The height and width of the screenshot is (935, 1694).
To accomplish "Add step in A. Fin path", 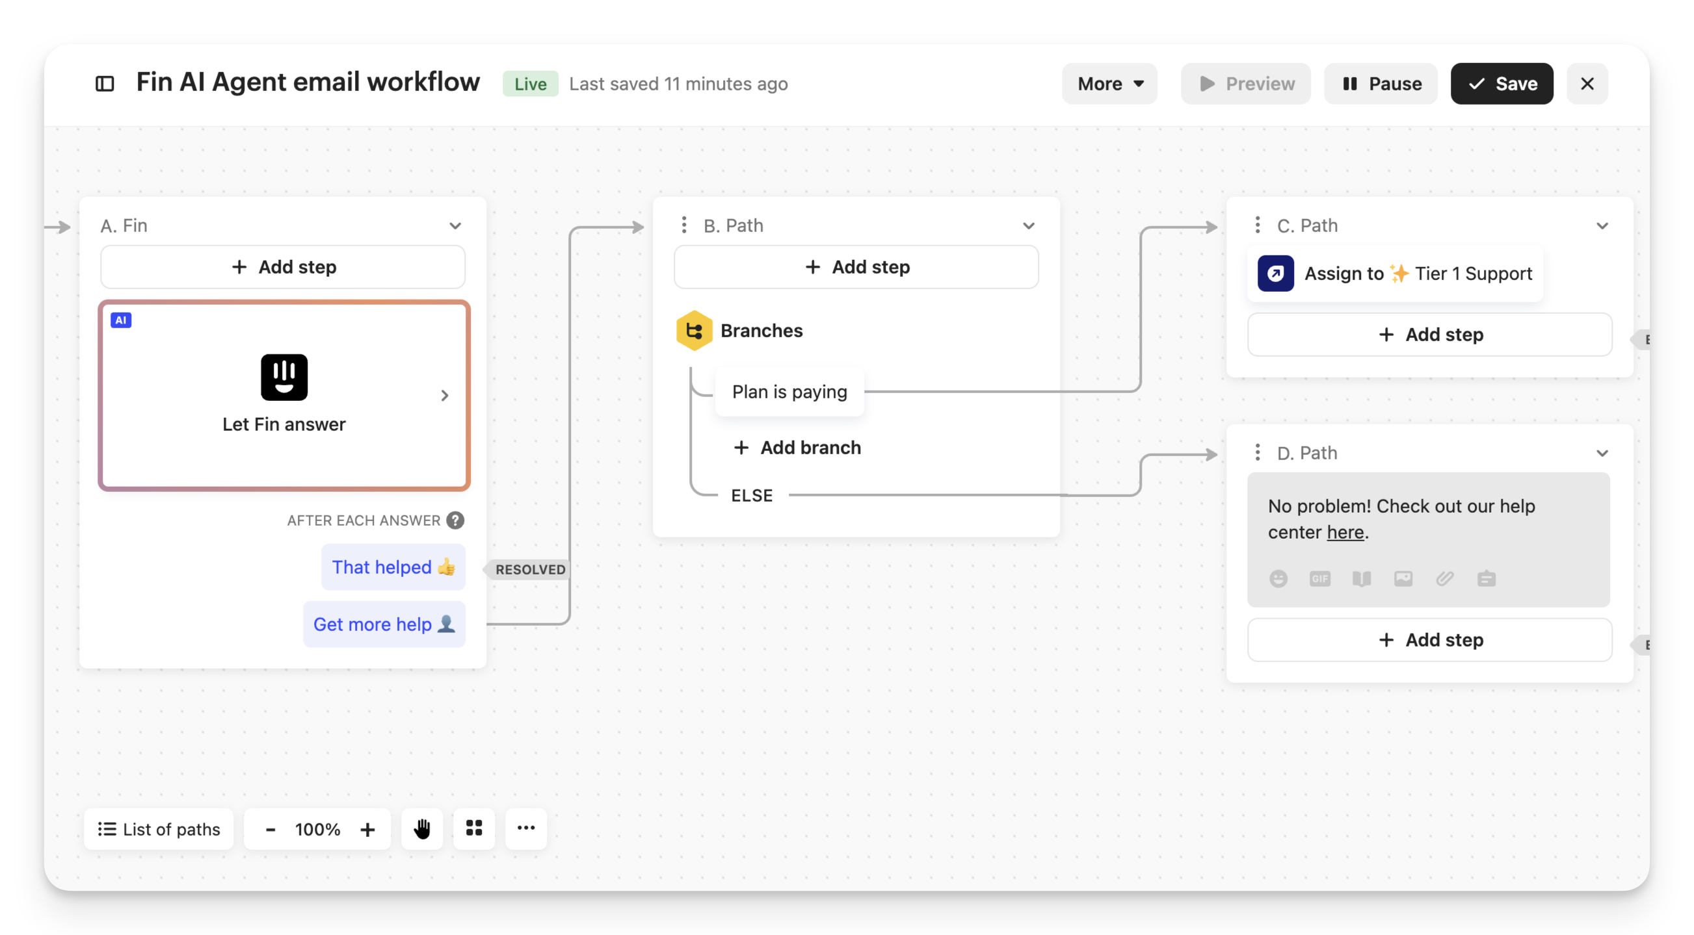I will 283,267.
